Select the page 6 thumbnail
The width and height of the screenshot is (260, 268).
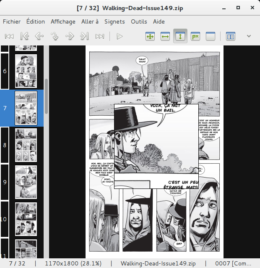[26, 71]
